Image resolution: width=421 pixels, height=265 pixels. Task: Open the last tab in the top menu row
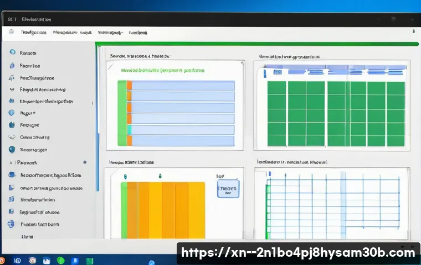[137, 33]
